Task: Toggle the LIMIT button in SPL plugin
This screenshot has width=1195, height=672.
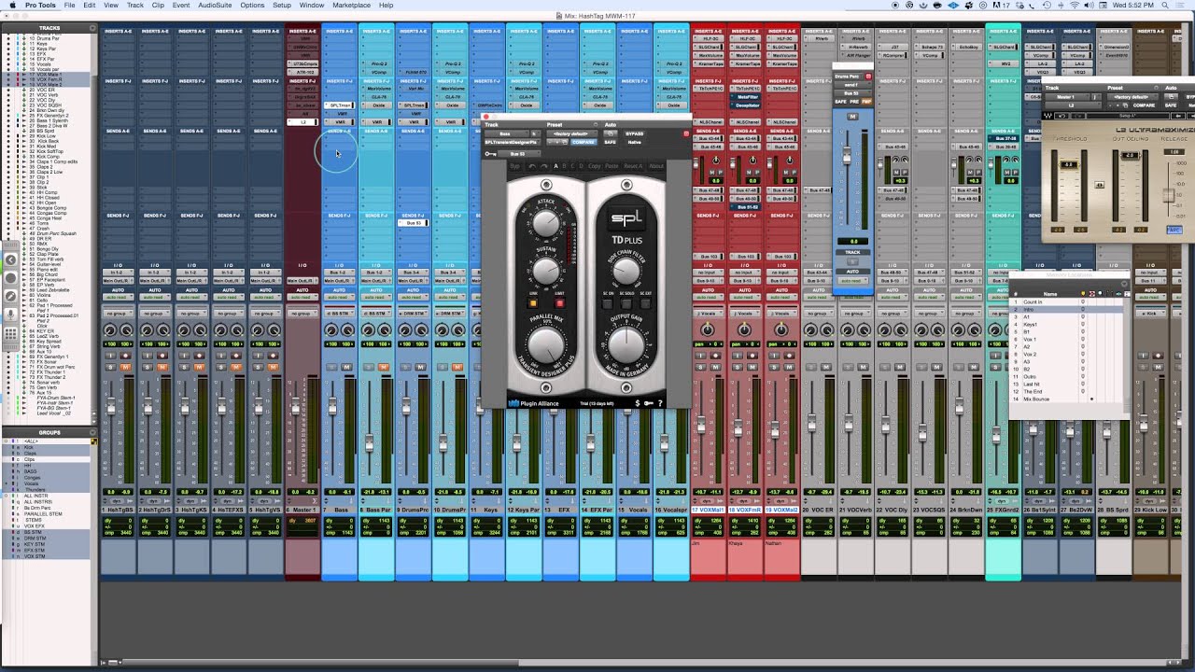Action: (x=560, y=303)
